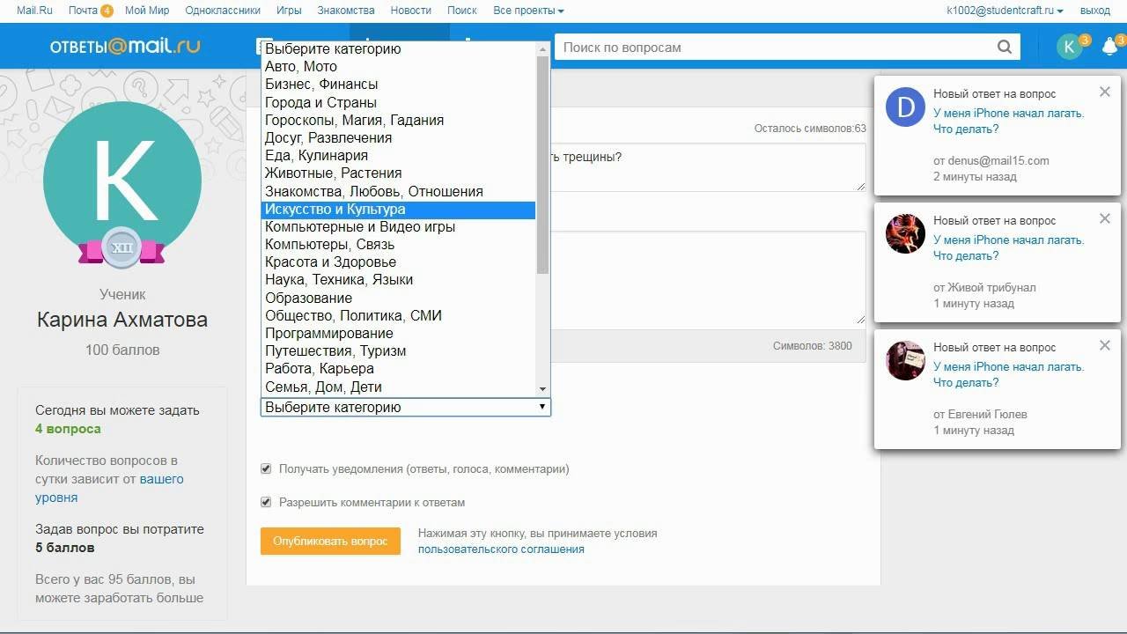Open Новости in the top bar
The image size is (1127, 634).
[x=410, y=11]
